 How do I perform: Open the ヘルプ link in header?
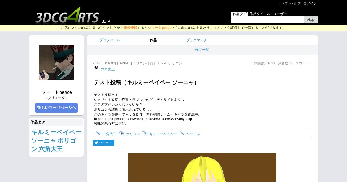pyautogui.click(x=296, y=3)
